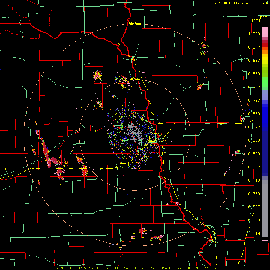Select the 0.413 scale value
The height and width of the screenshot is (270, 270).
pyautogui.click(x=254, y=180)
